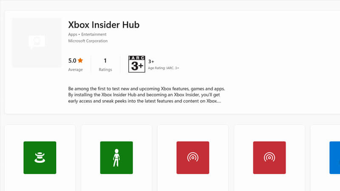Open the first red broadcast signal app tile
The image size is (340, 191).
193,157
